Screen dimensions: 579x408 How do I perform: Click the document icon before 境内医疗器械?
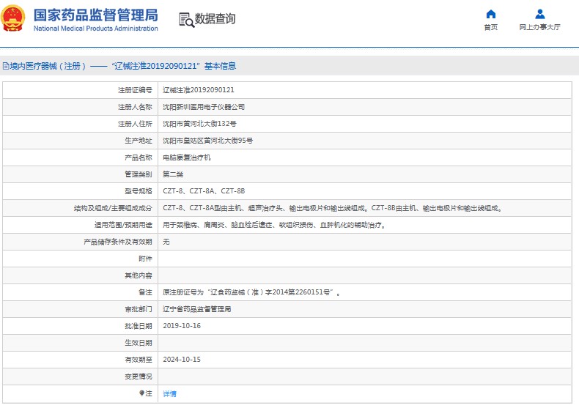[6, 66]
